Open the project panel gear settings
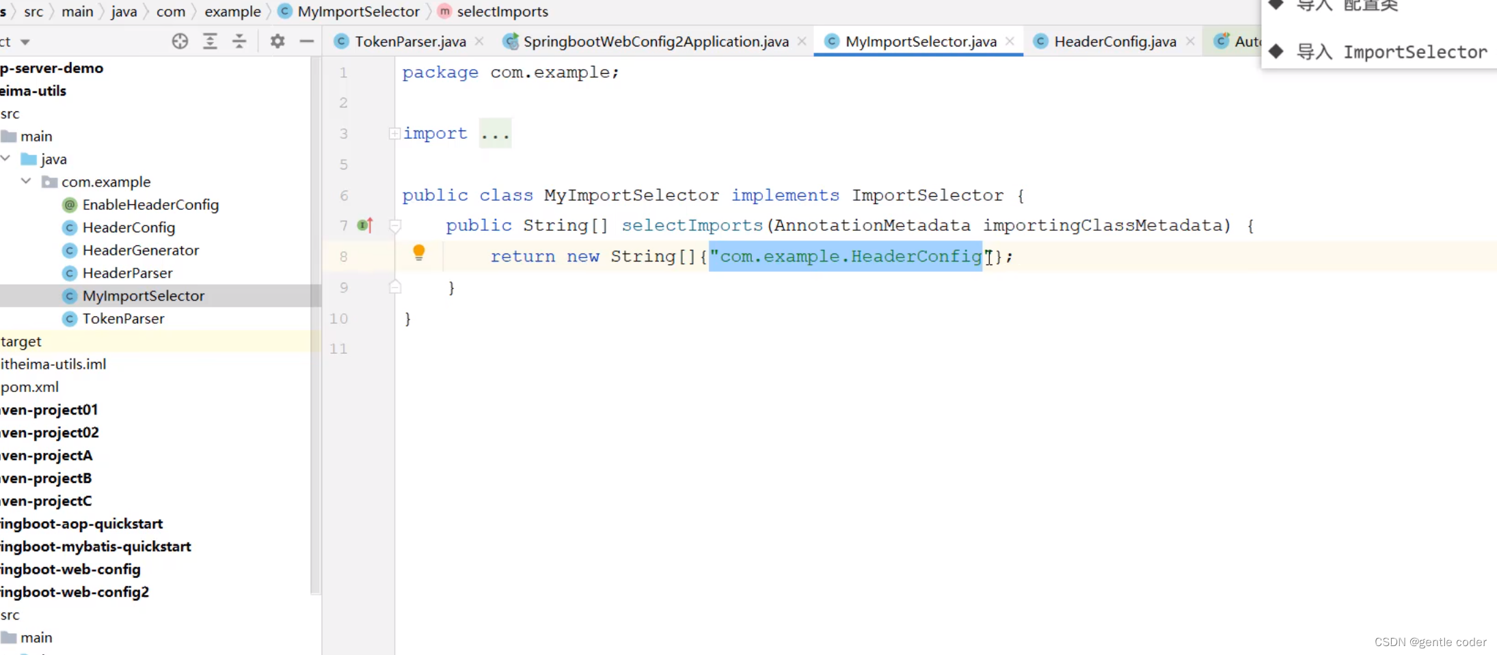This screenshot has height=655, width=1497. point(277,42)
